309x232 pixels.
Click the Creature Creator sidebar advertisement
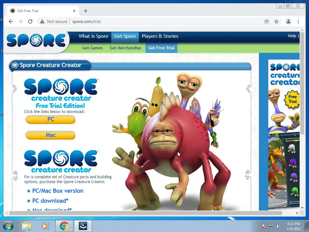click(284, 134)
